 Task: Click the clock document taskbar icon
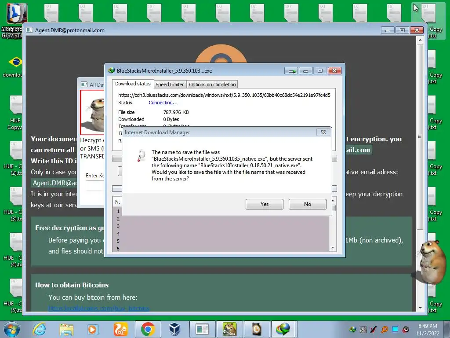click(x=257, y=329)
